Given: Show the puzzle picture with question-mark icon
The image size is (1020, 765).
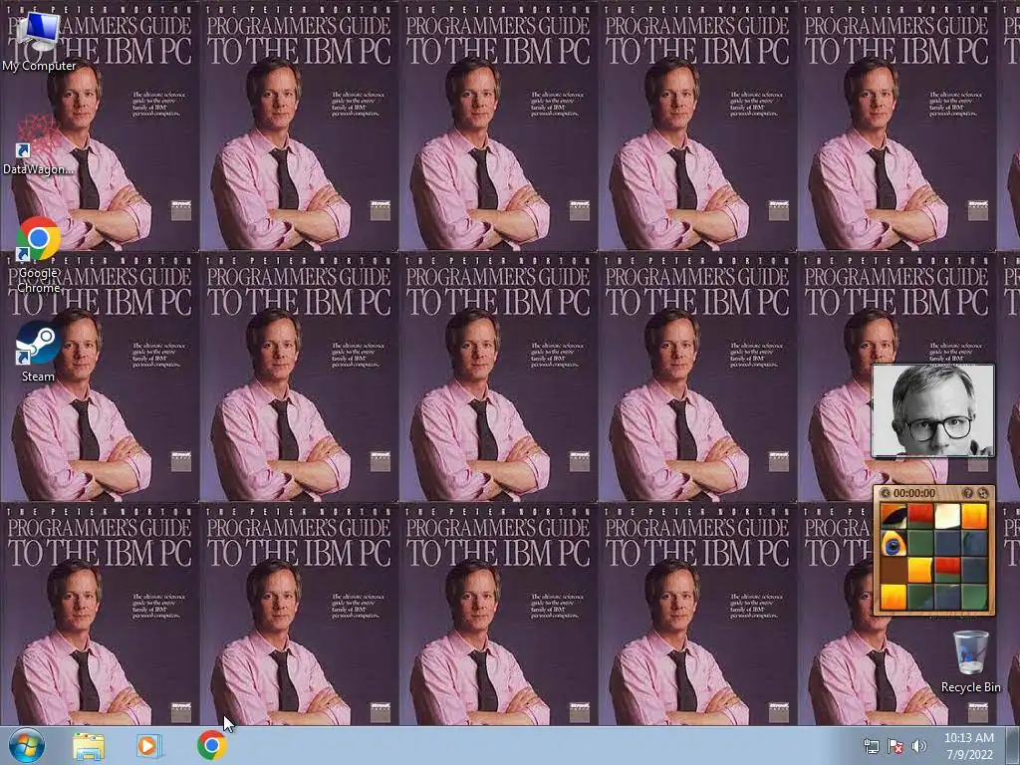Looking at the screenshot, I should (967, 494).
